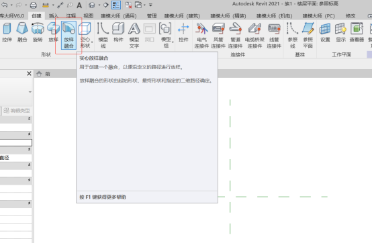Switch to the 管理 (Manage) tab

tap(152, 16)
